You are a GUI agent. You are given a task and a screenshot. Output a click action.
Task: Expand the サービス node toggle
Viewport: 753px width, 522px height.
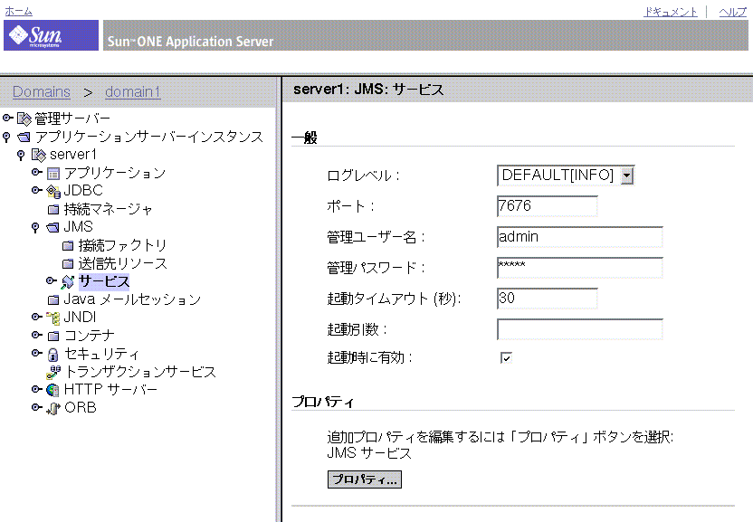(51, 281)
